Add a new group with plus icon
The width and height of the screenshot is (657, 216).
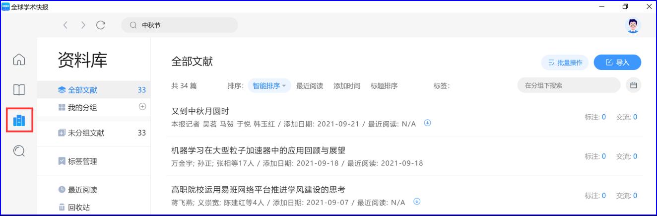142,106
